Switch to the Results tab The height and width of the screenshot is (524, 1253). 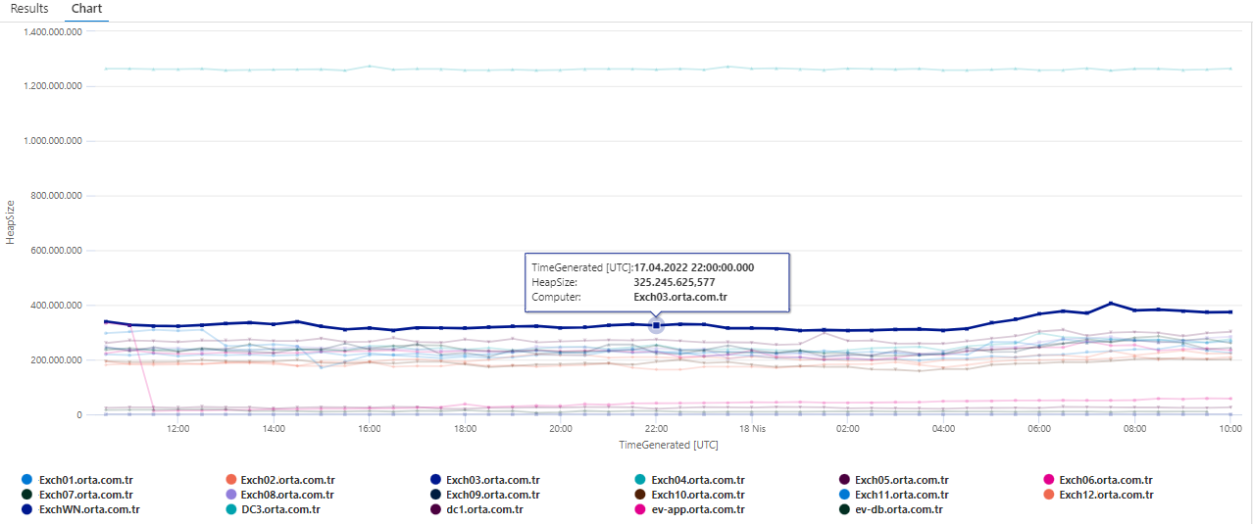tap(29, 9)
